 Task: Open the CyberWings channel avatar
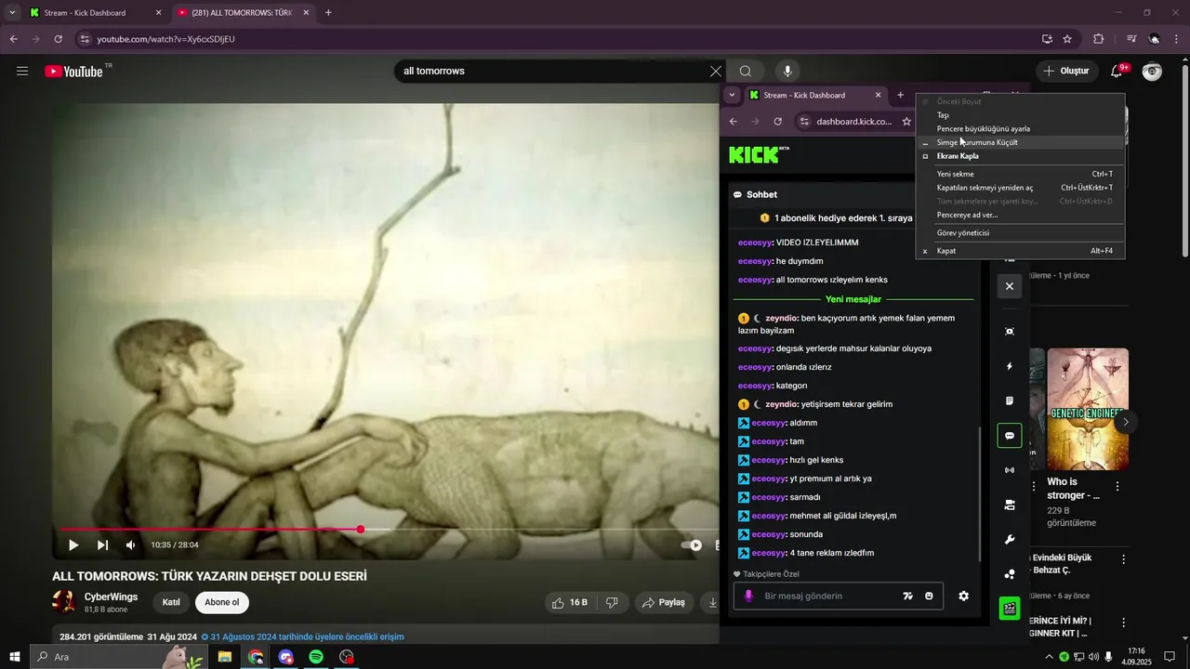click(64, 602)
